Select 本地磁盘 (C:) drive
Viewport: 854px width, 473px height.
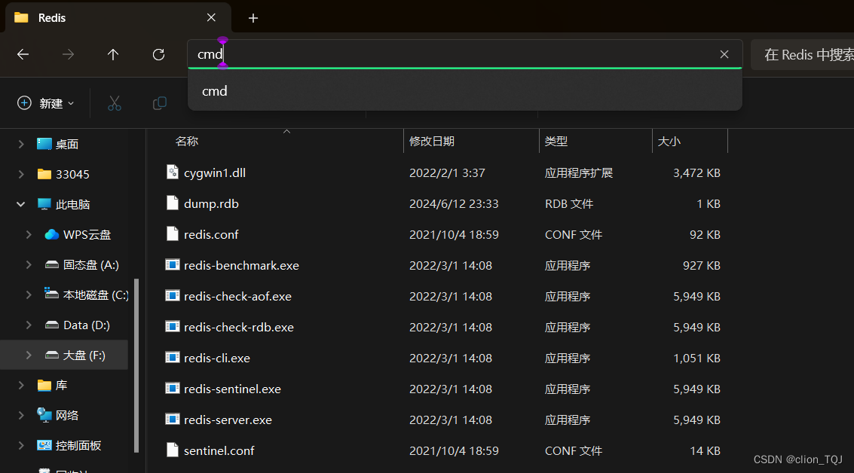(87, 295)
